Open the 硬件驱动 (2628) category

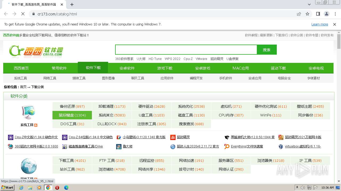[152, 106]
